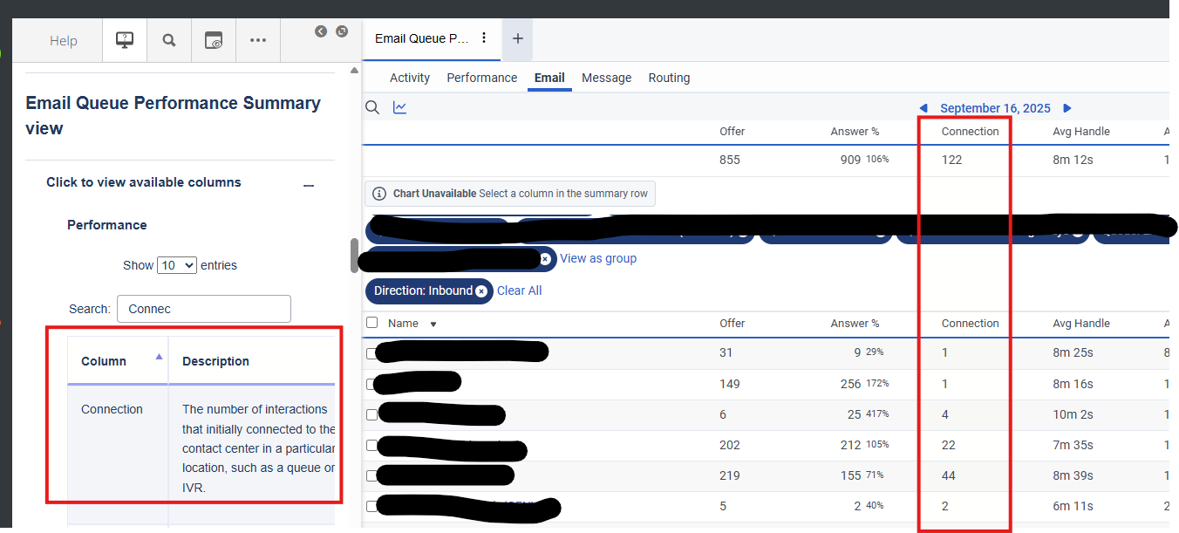Select all rows header checkbox
1179x533 pixels.
coord(372,323)
